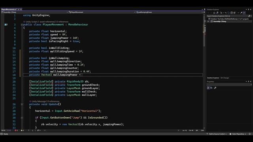Click the Properties panel auto-hide pin
Viewport: 253px width, 142px height.
pyautogui.click(x=249, y=82)
